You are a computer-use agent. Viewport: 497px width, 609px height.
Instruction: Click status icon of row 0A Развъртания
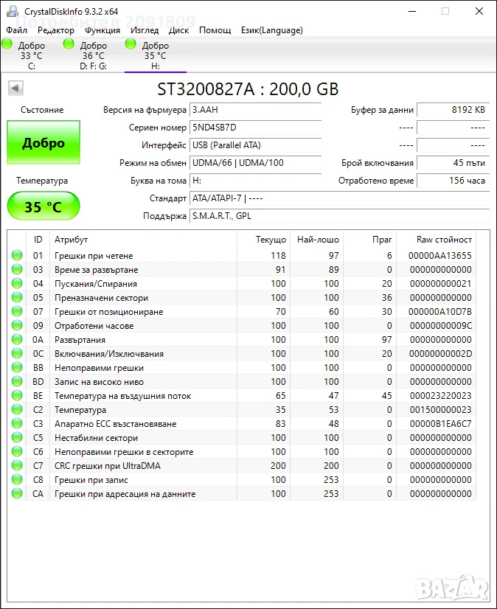[x=17, y=339]
